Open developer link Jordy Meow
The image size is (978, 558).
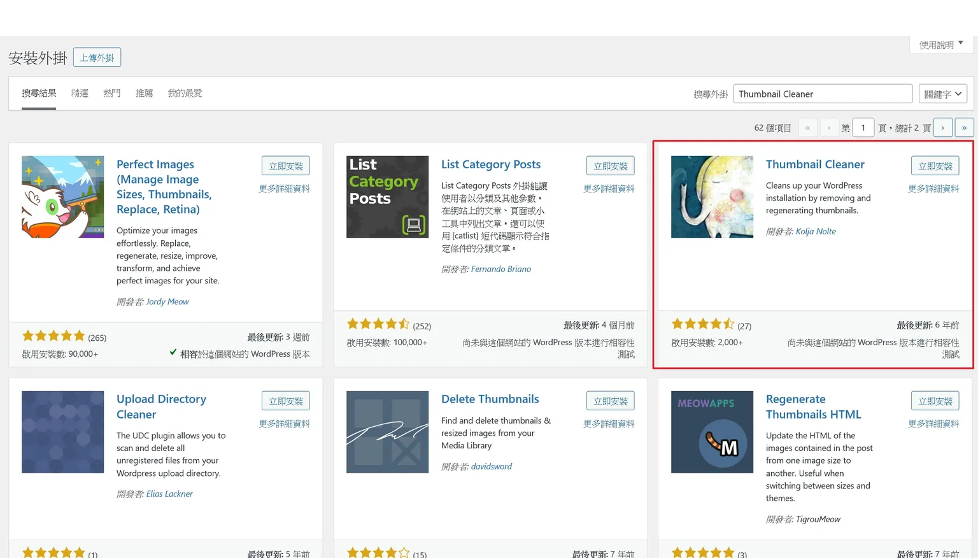167,302
